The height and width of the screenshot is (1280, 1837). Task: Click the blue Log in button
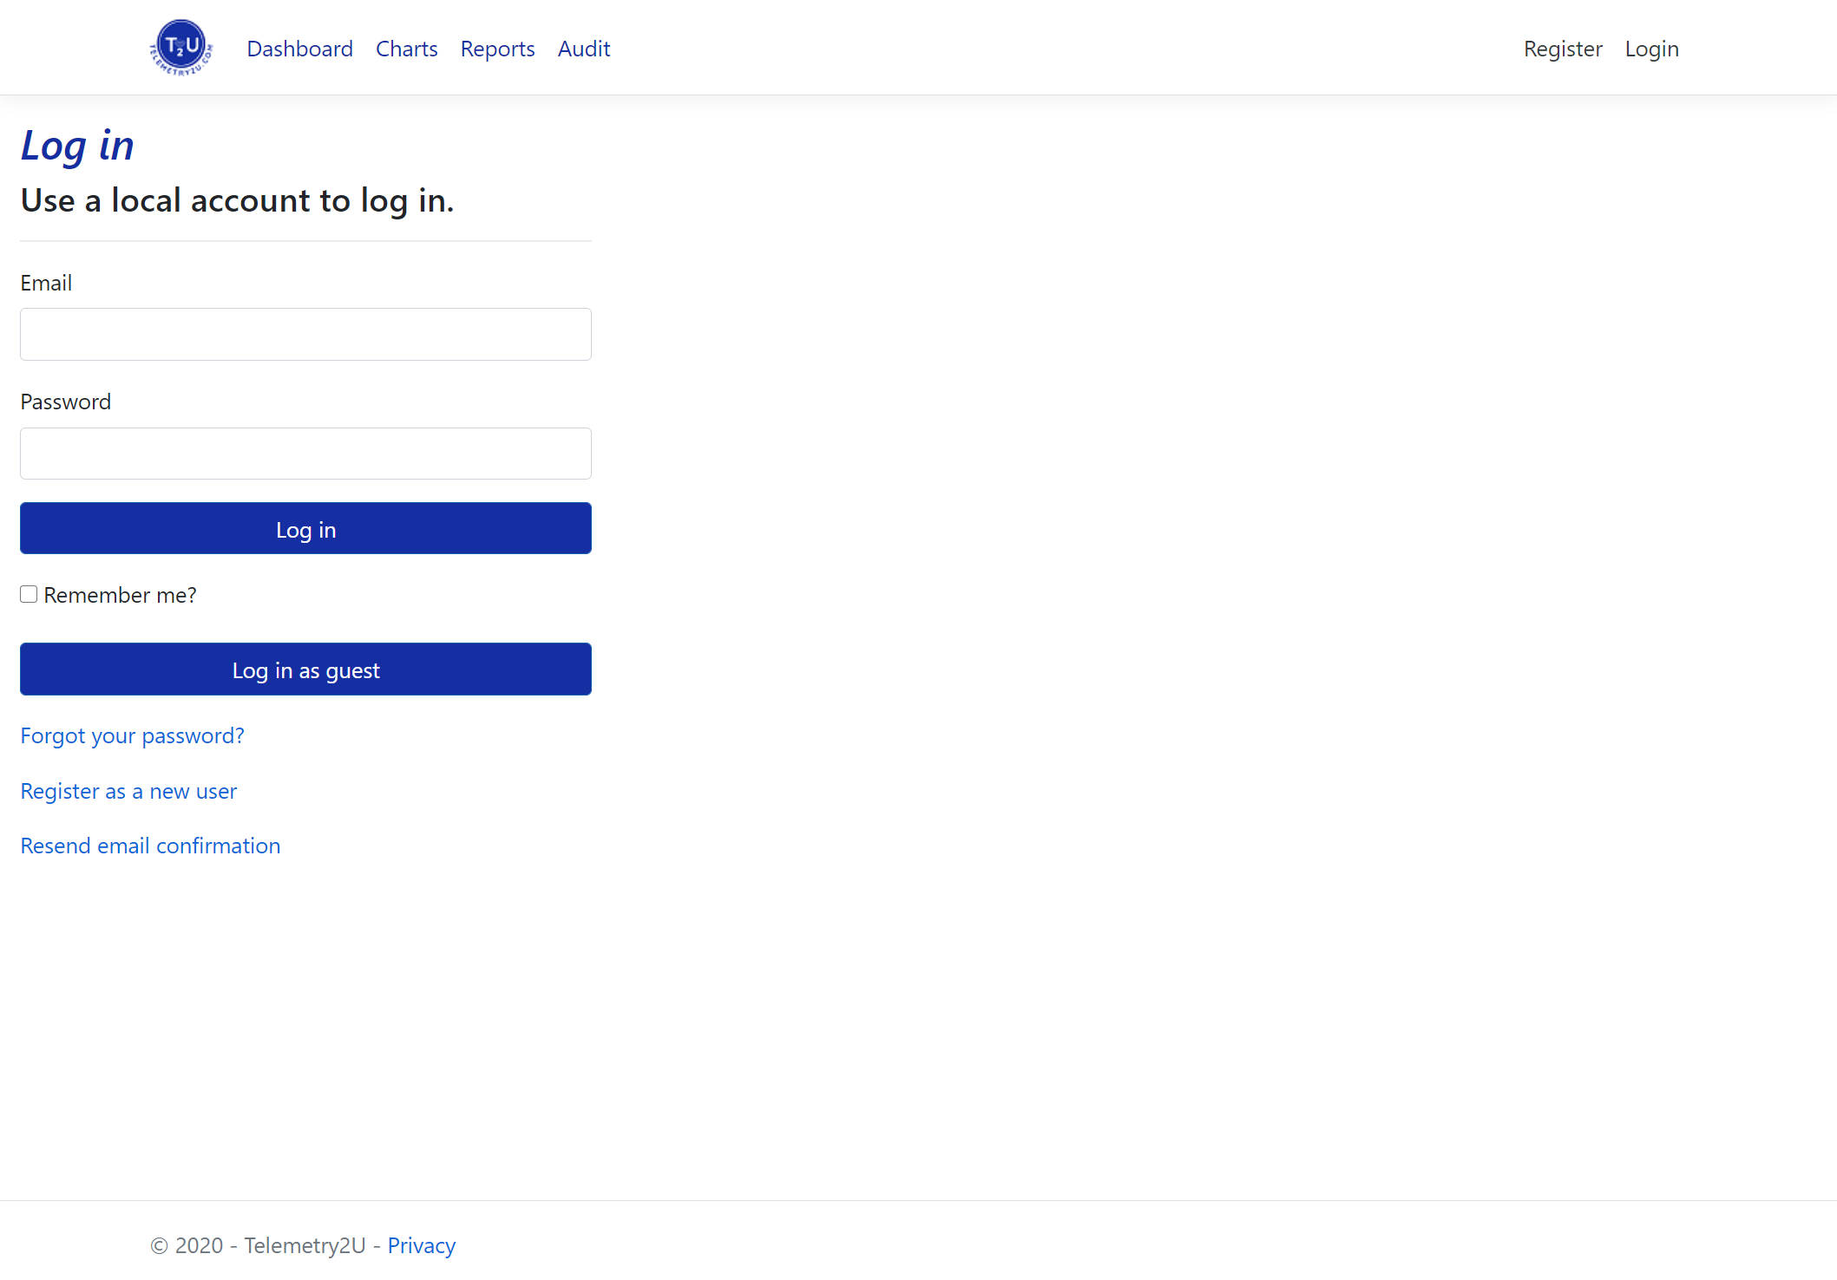(x=305, y=528)
